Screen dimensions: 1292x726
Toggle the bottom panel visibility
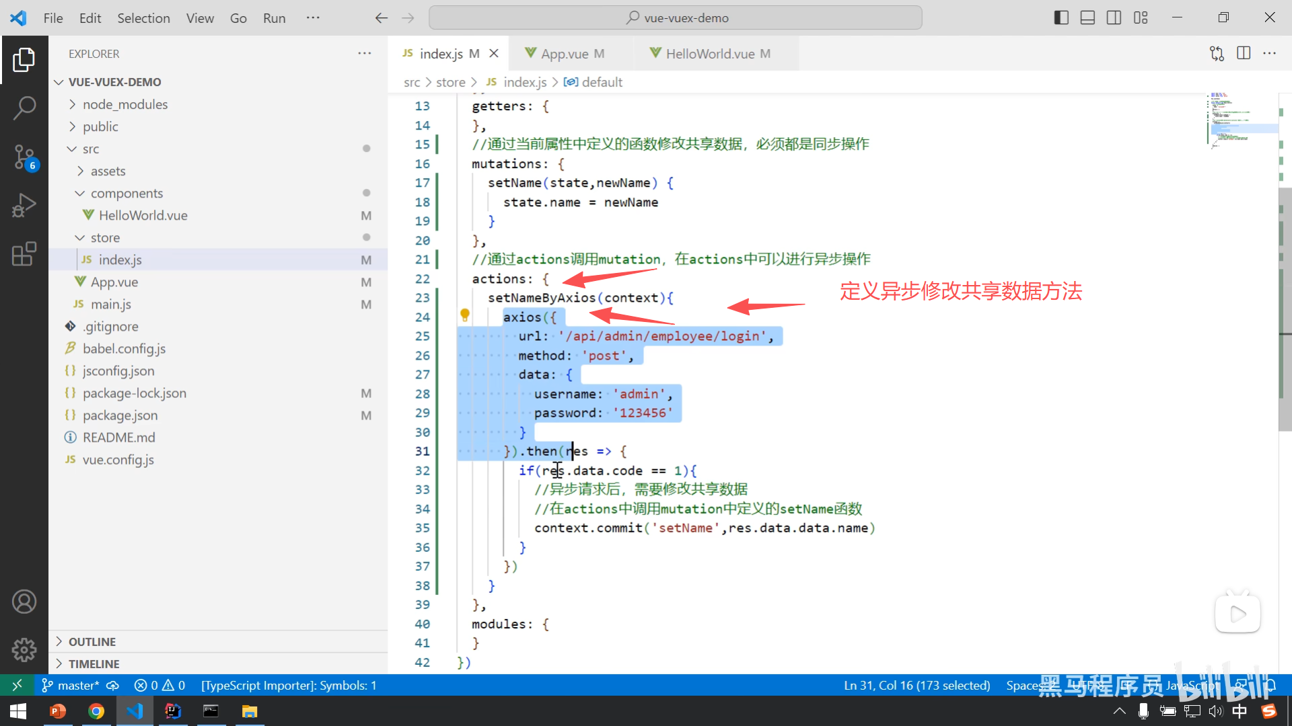click(x=1087, y=18)
